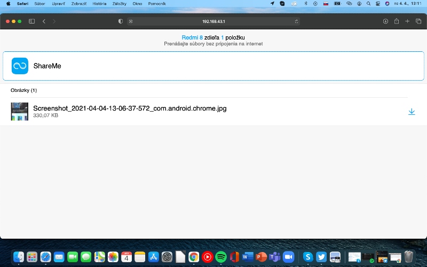Go back to the previous page
Screen dimensions: 427x267
(x=44, y=21)
